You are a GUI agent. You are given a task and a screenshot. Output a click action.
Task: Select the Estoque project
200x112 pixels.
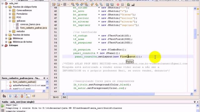[13, 45]
